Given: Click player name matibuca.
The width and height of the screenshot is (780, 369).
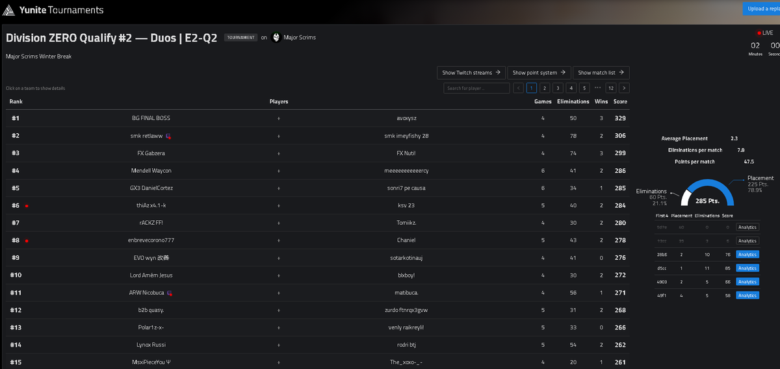Looking at the screenshot, I should (x=406, y=293).
